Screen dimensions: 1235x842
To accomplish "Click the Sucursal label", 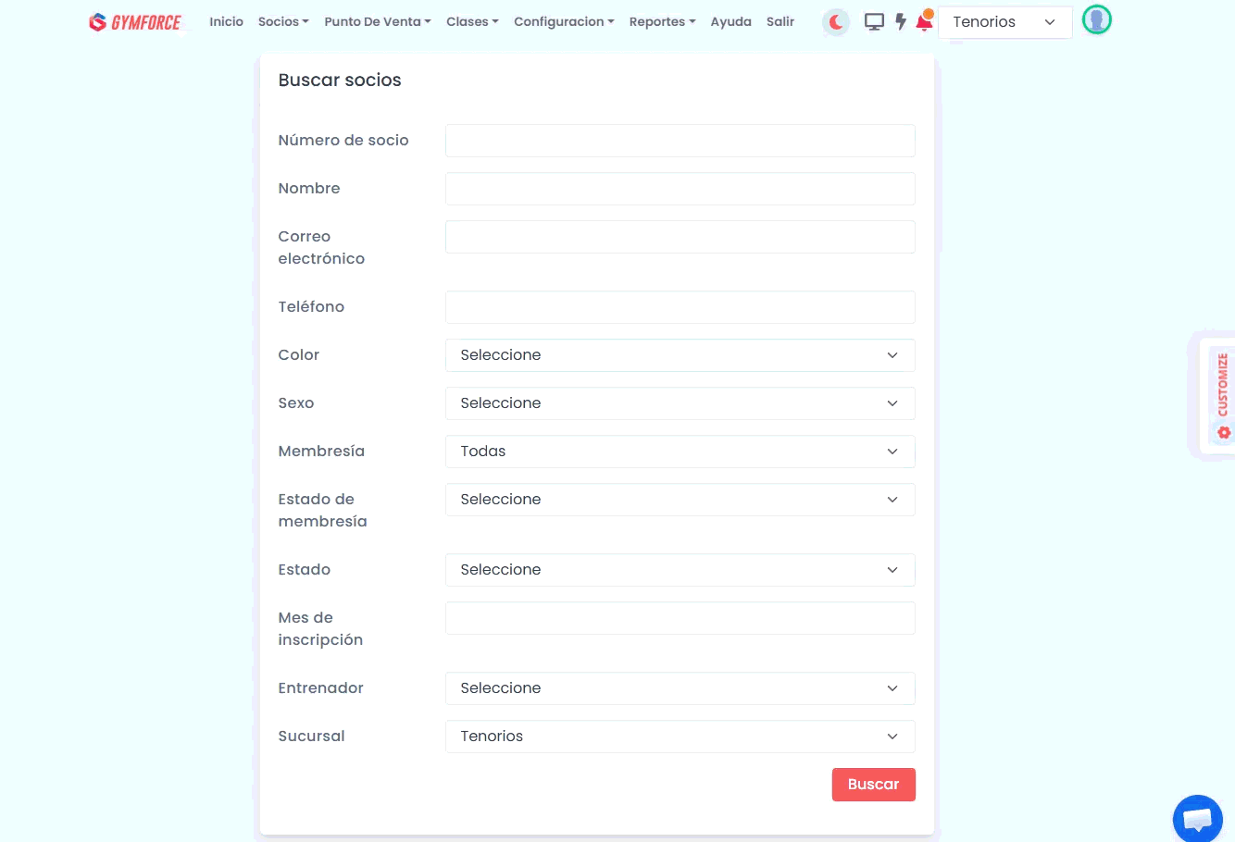I will pyautogui.click(x=311, y=737).
